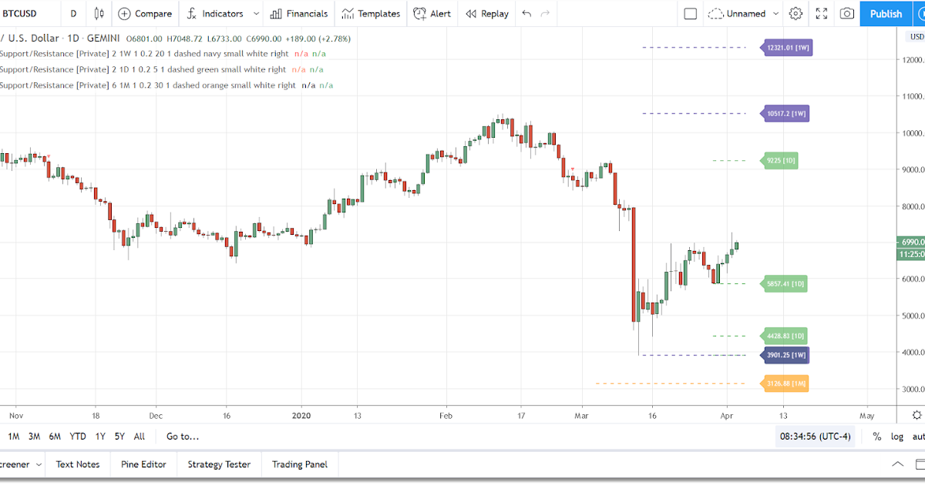Open the Compare symbol tool

click(x=145, y=13)
